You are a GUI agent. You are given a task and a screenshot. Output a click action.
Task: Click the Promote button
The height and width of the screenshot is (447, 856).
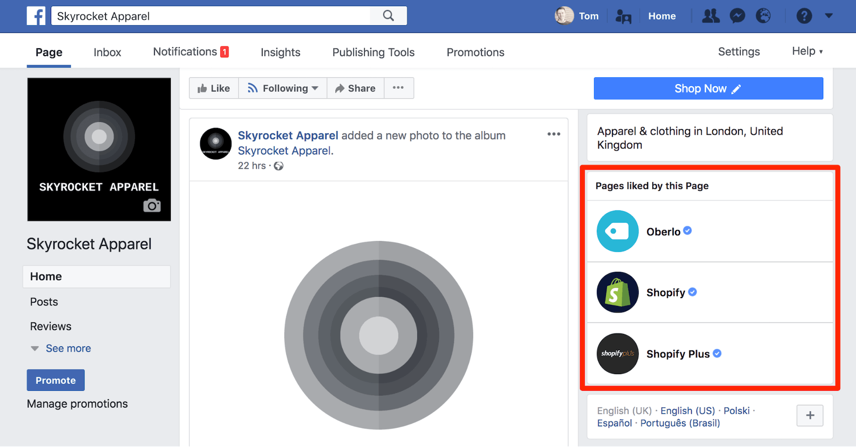click(x=55, y=380)
